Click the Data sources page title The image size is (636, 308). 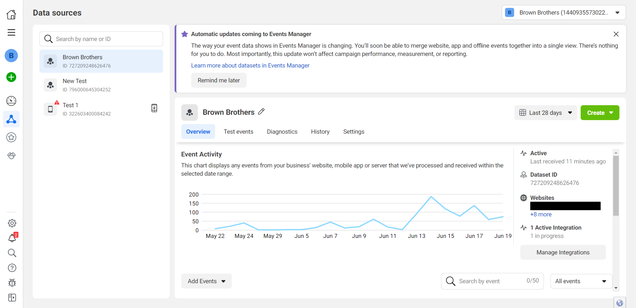click(x=57, y=13)
